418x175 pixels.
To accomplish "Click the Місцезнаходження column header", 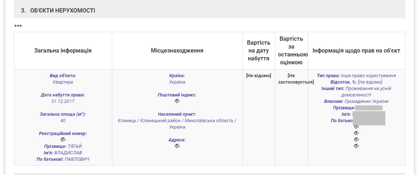I will click(177, 51).
